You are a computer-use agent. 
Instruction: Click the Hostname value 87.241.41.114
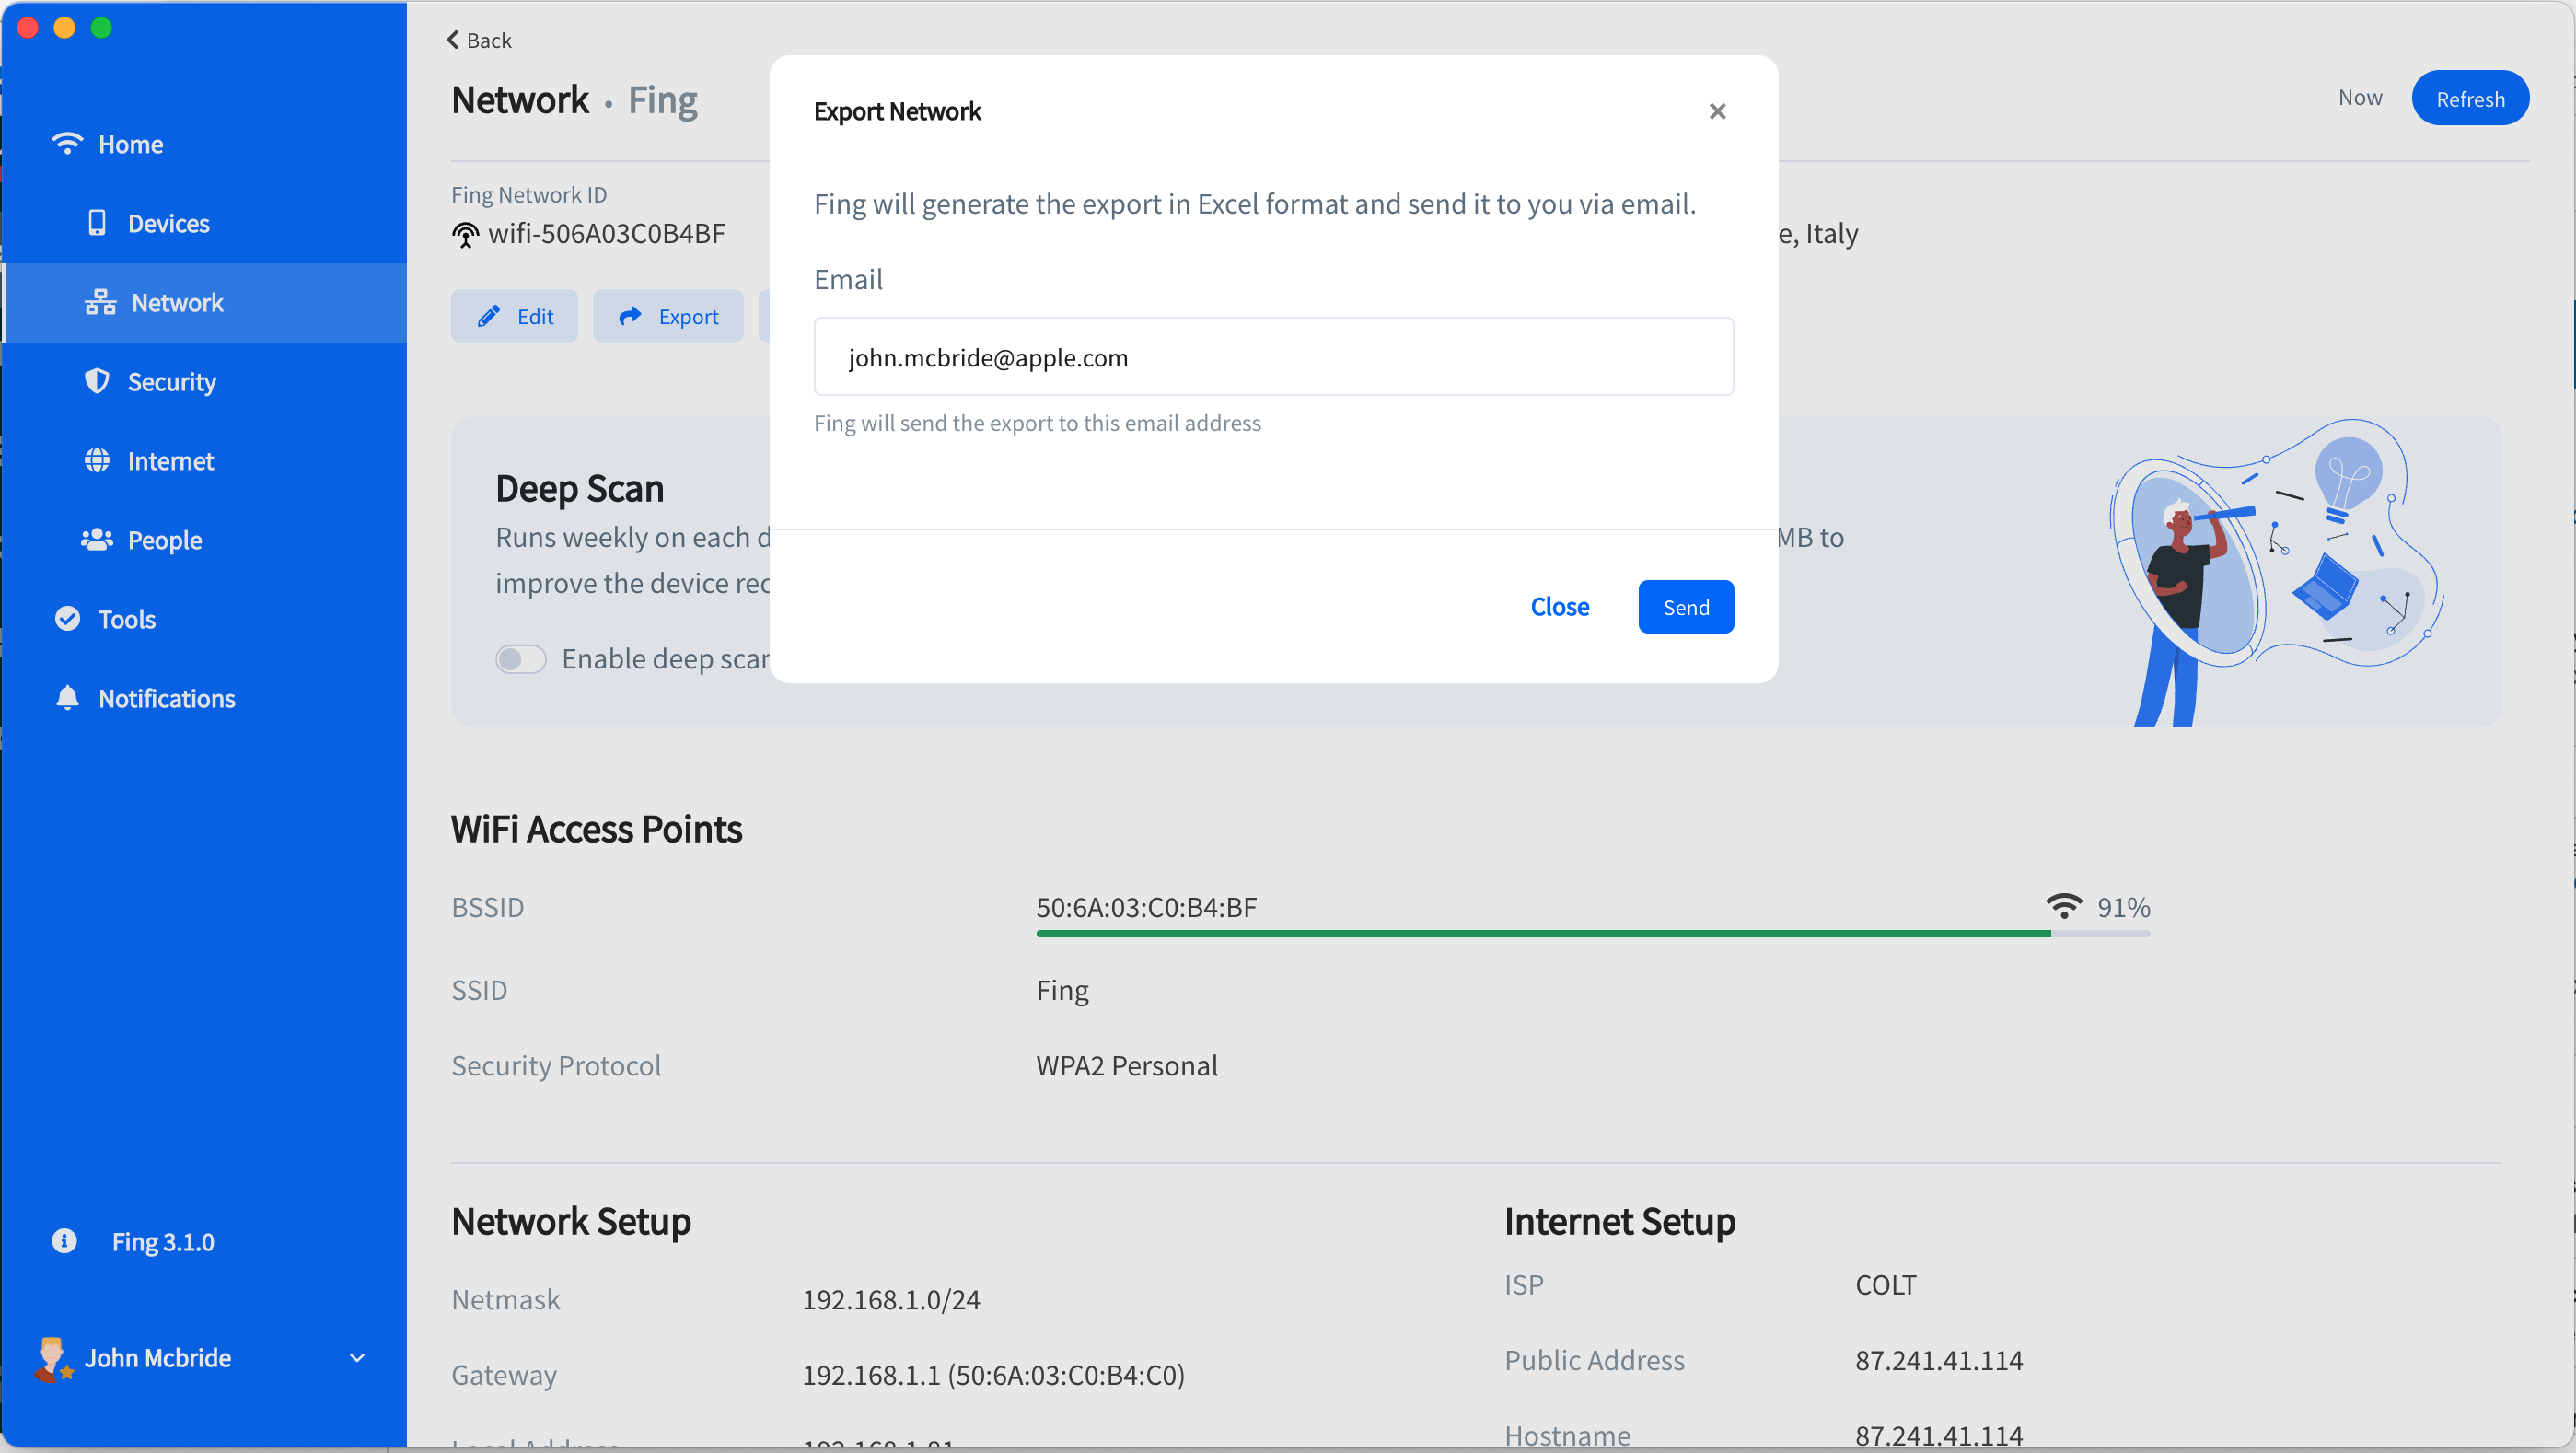coord(1939,1436)
